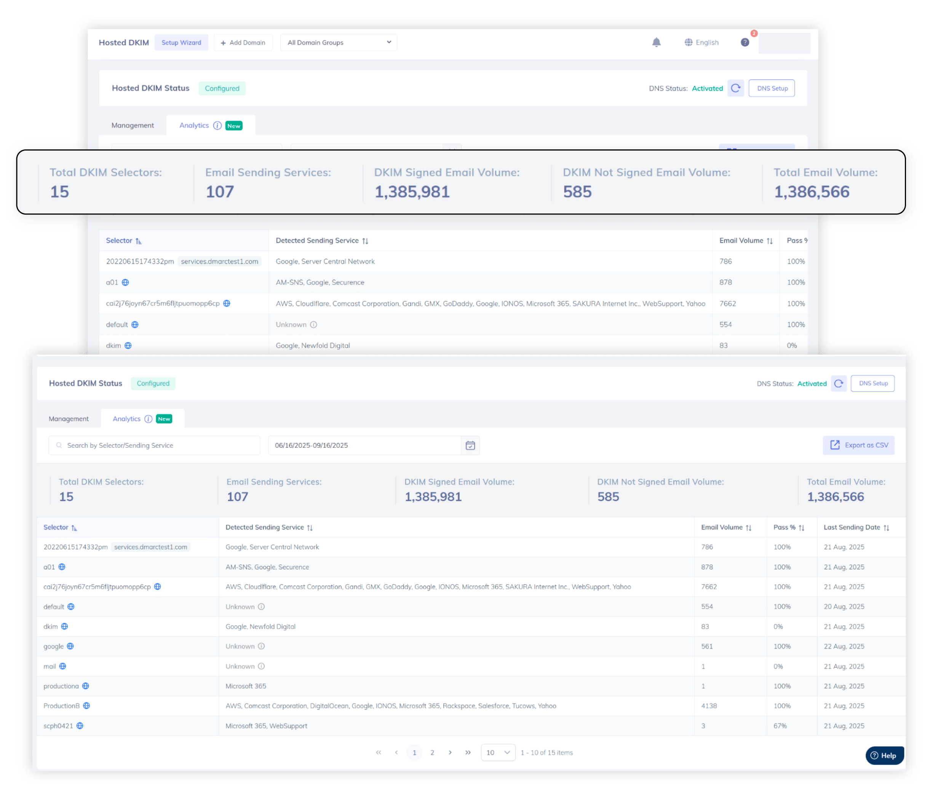Open the English language selector
Screen dimensions: 938x811
(701, 42)
